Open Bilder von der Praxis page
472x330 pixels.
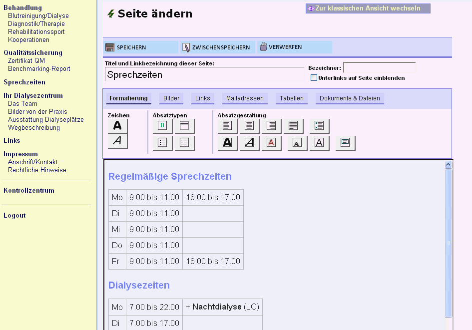click(37, 112)
